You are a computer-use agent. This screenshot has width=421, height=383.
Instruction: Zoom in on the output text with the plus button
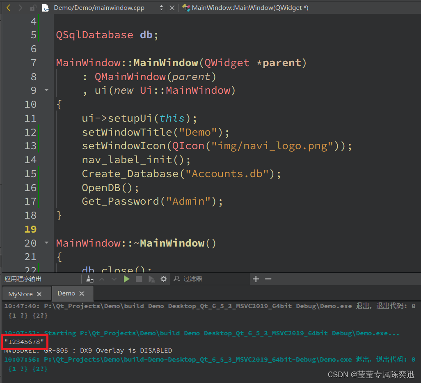[256, 279]
